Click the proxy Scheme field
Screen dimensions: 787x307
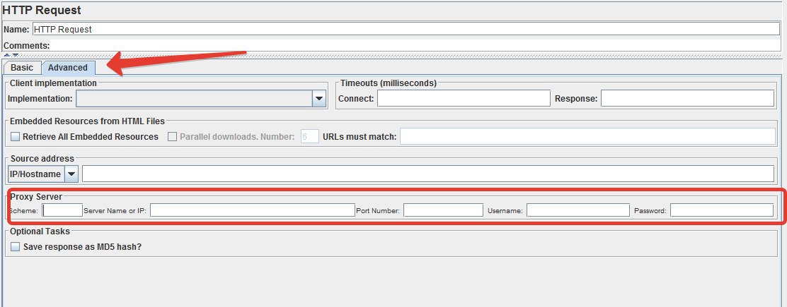pyautogui.click(x=63, y=210)
